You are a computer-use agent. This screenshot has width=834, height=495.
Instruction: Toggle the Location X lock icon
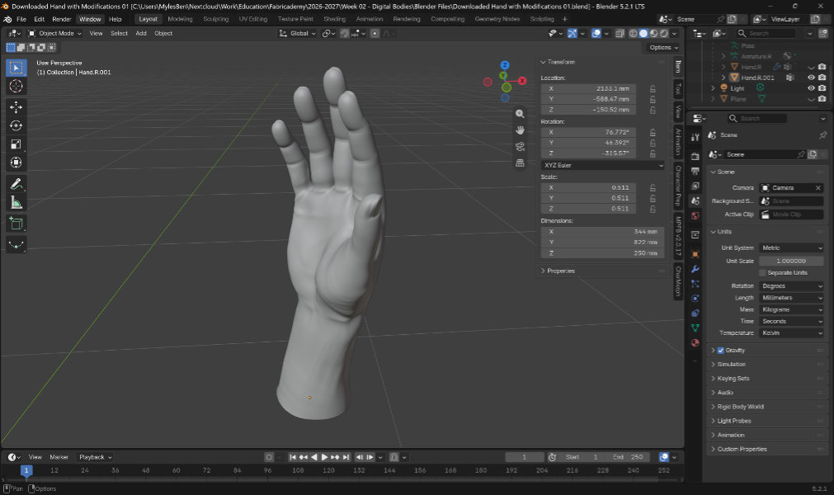point(652,89)
